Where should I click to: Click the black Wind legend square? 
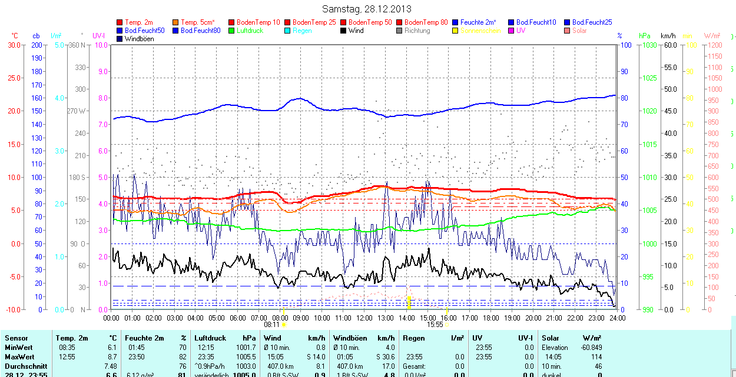[344, 31]
